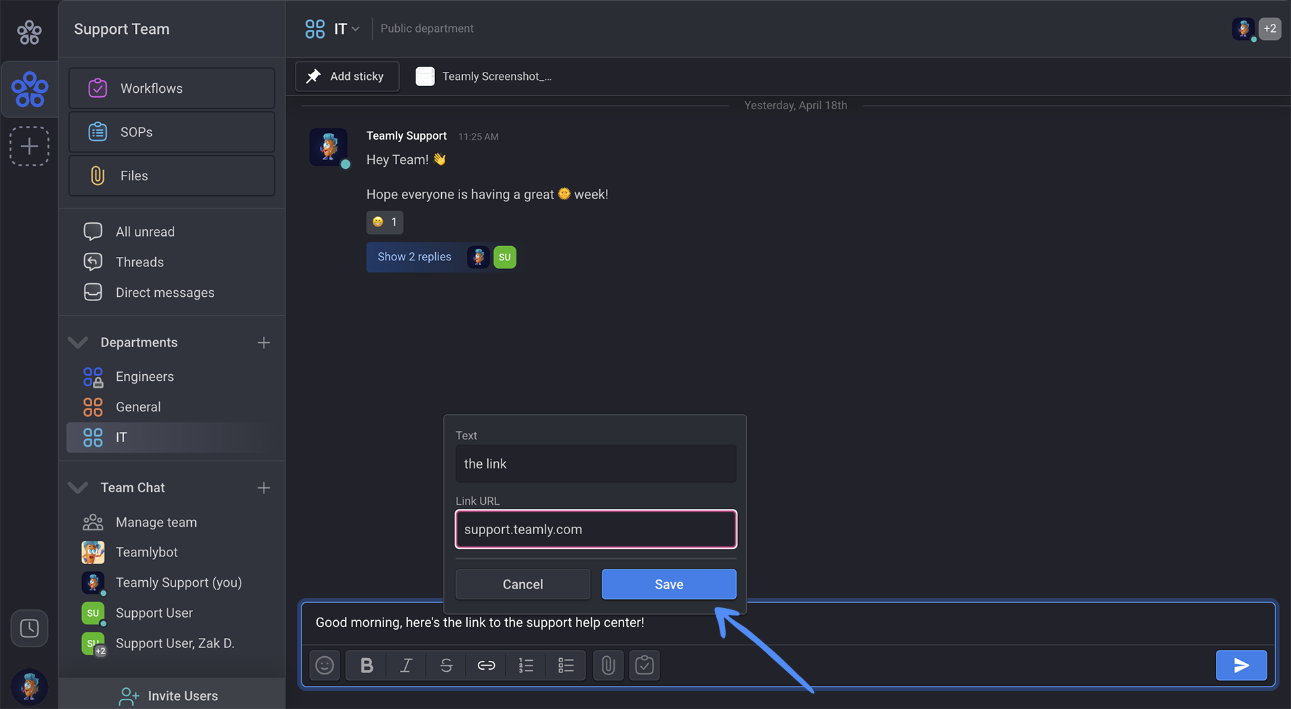
Task: Click the clipboard checkmark icon in the message toolbar
Action: click(644, 666)
